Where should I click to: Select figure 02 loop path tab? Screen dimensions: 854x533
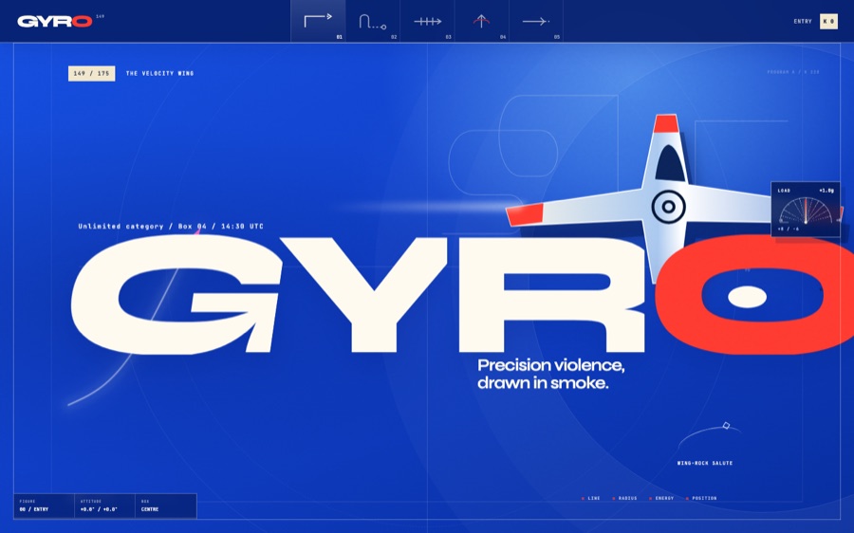pos(373,21)
